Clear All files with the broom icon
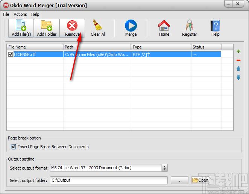Screen dimensions: 249x194 [x=98, y=28]
